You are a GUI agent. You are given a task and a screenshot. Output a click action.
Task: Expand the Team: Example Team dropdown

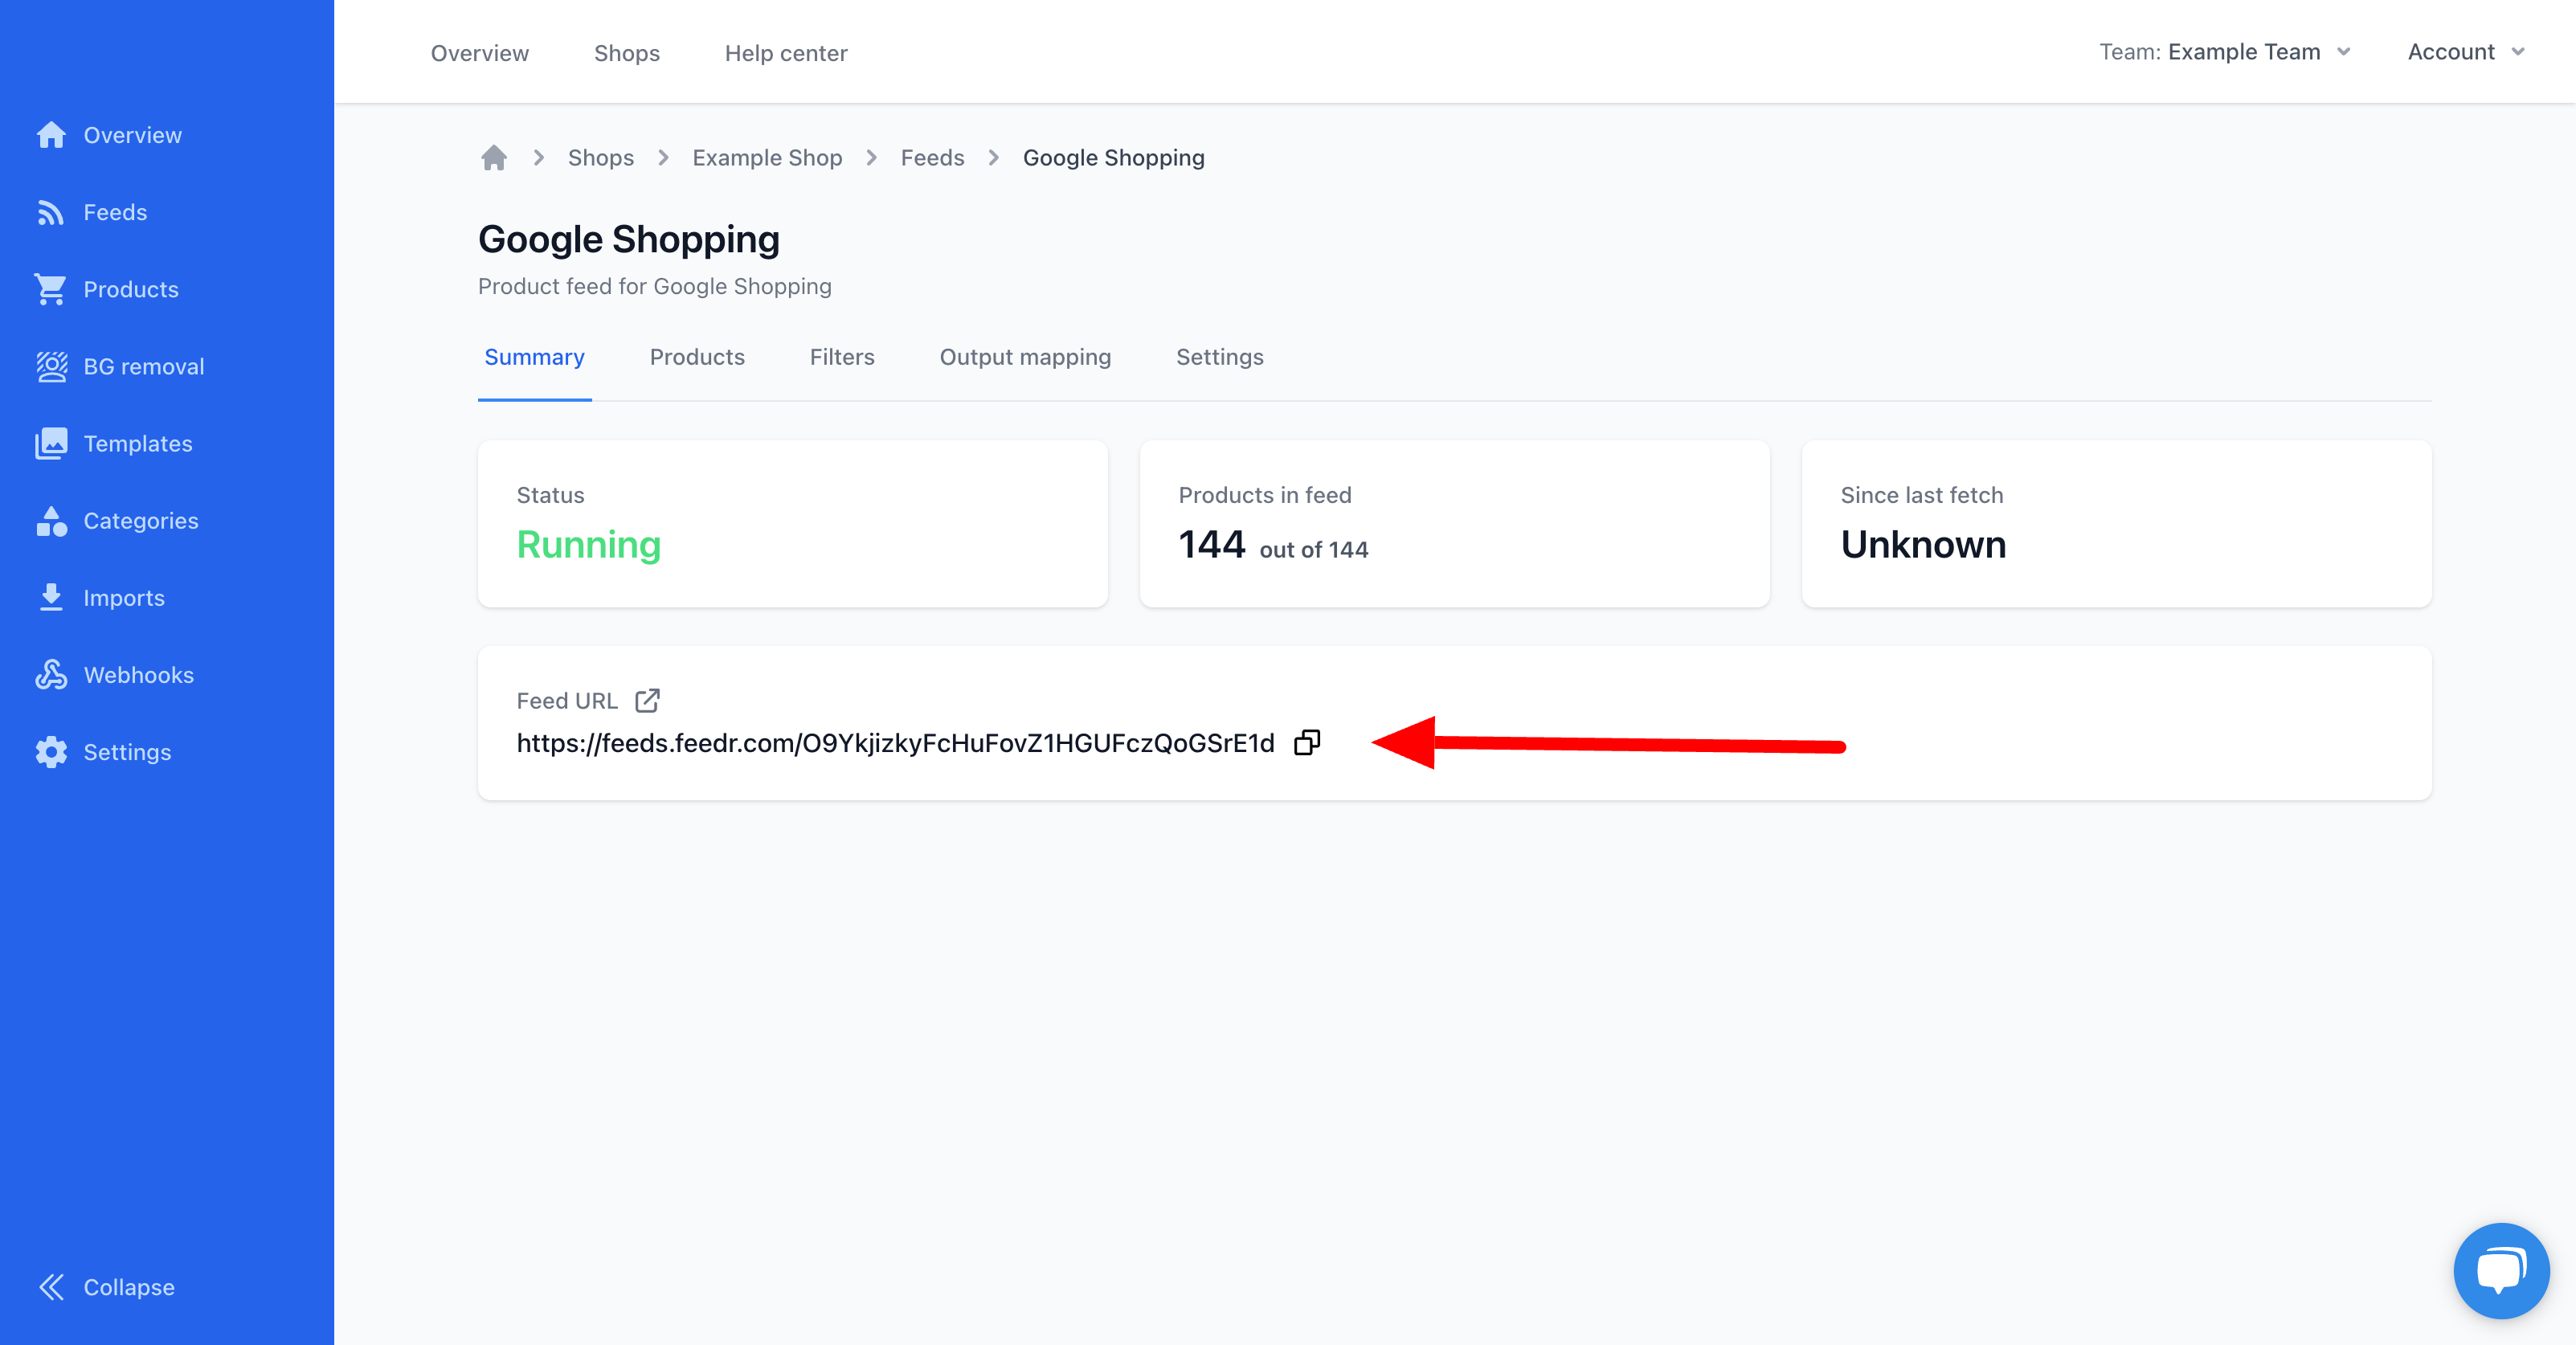(2224, 52)
